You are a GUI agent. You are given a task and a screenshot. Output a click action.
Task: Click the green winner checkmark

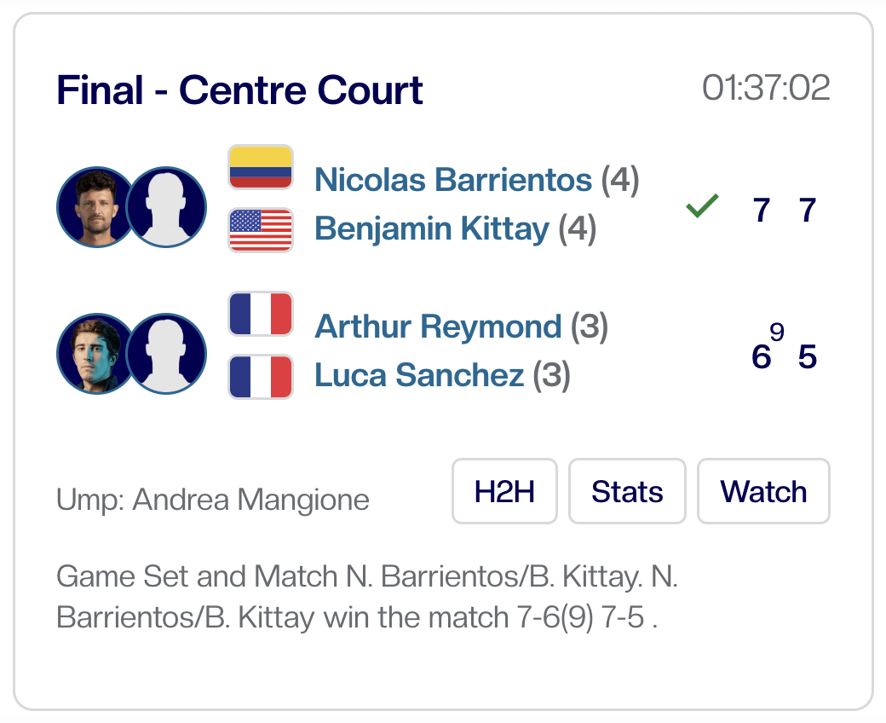point(702,206)
